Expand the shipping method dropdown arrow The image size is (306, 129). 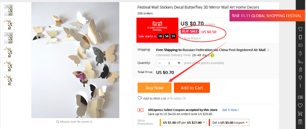pyautogui.click(x=268, y=50)
